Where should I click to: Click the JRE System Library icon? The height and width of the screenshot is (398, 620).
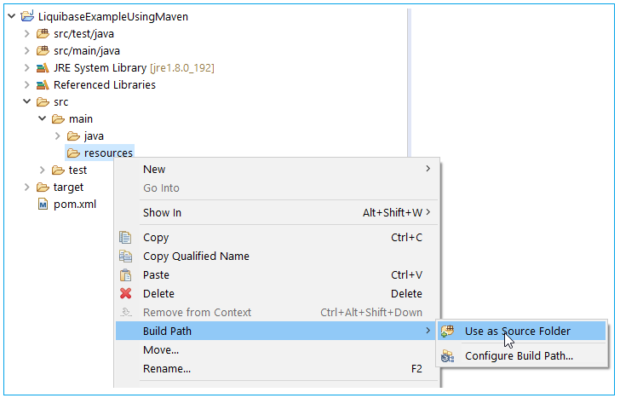tap(43, 68)
